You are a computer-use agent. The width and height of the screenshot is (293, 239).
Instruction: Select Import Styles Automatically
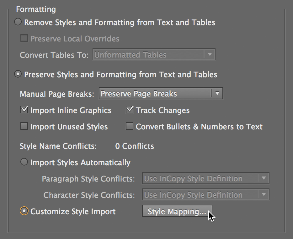24,162
